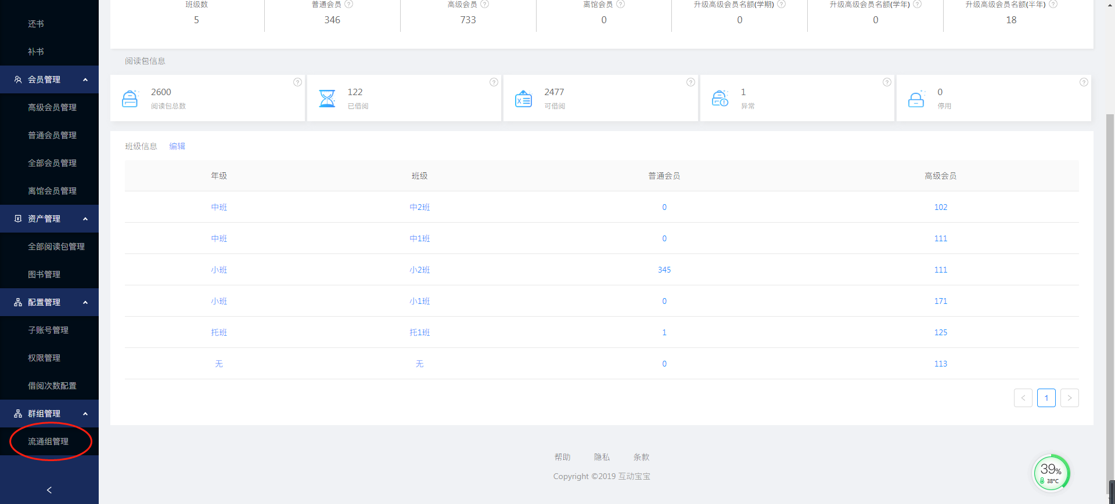Open 流通组管理 menu item
The height and width of the screenshot is (504, 1115).
coord(49,441)
